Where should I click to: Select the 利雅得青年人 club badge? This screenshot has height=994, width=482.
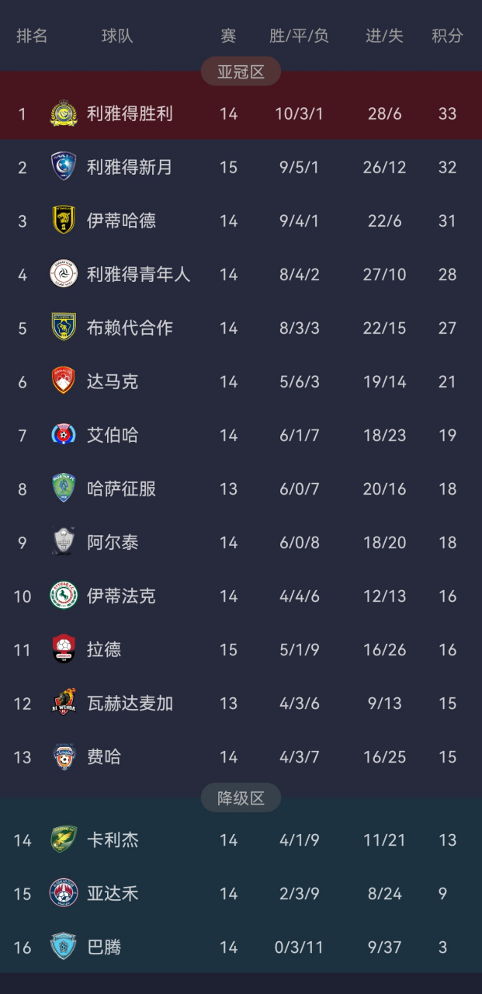point(64,274)
